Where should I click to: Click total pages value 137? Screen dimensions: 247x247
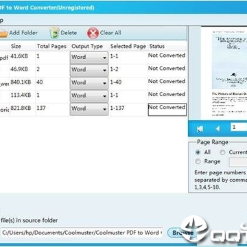coord(41,108)
